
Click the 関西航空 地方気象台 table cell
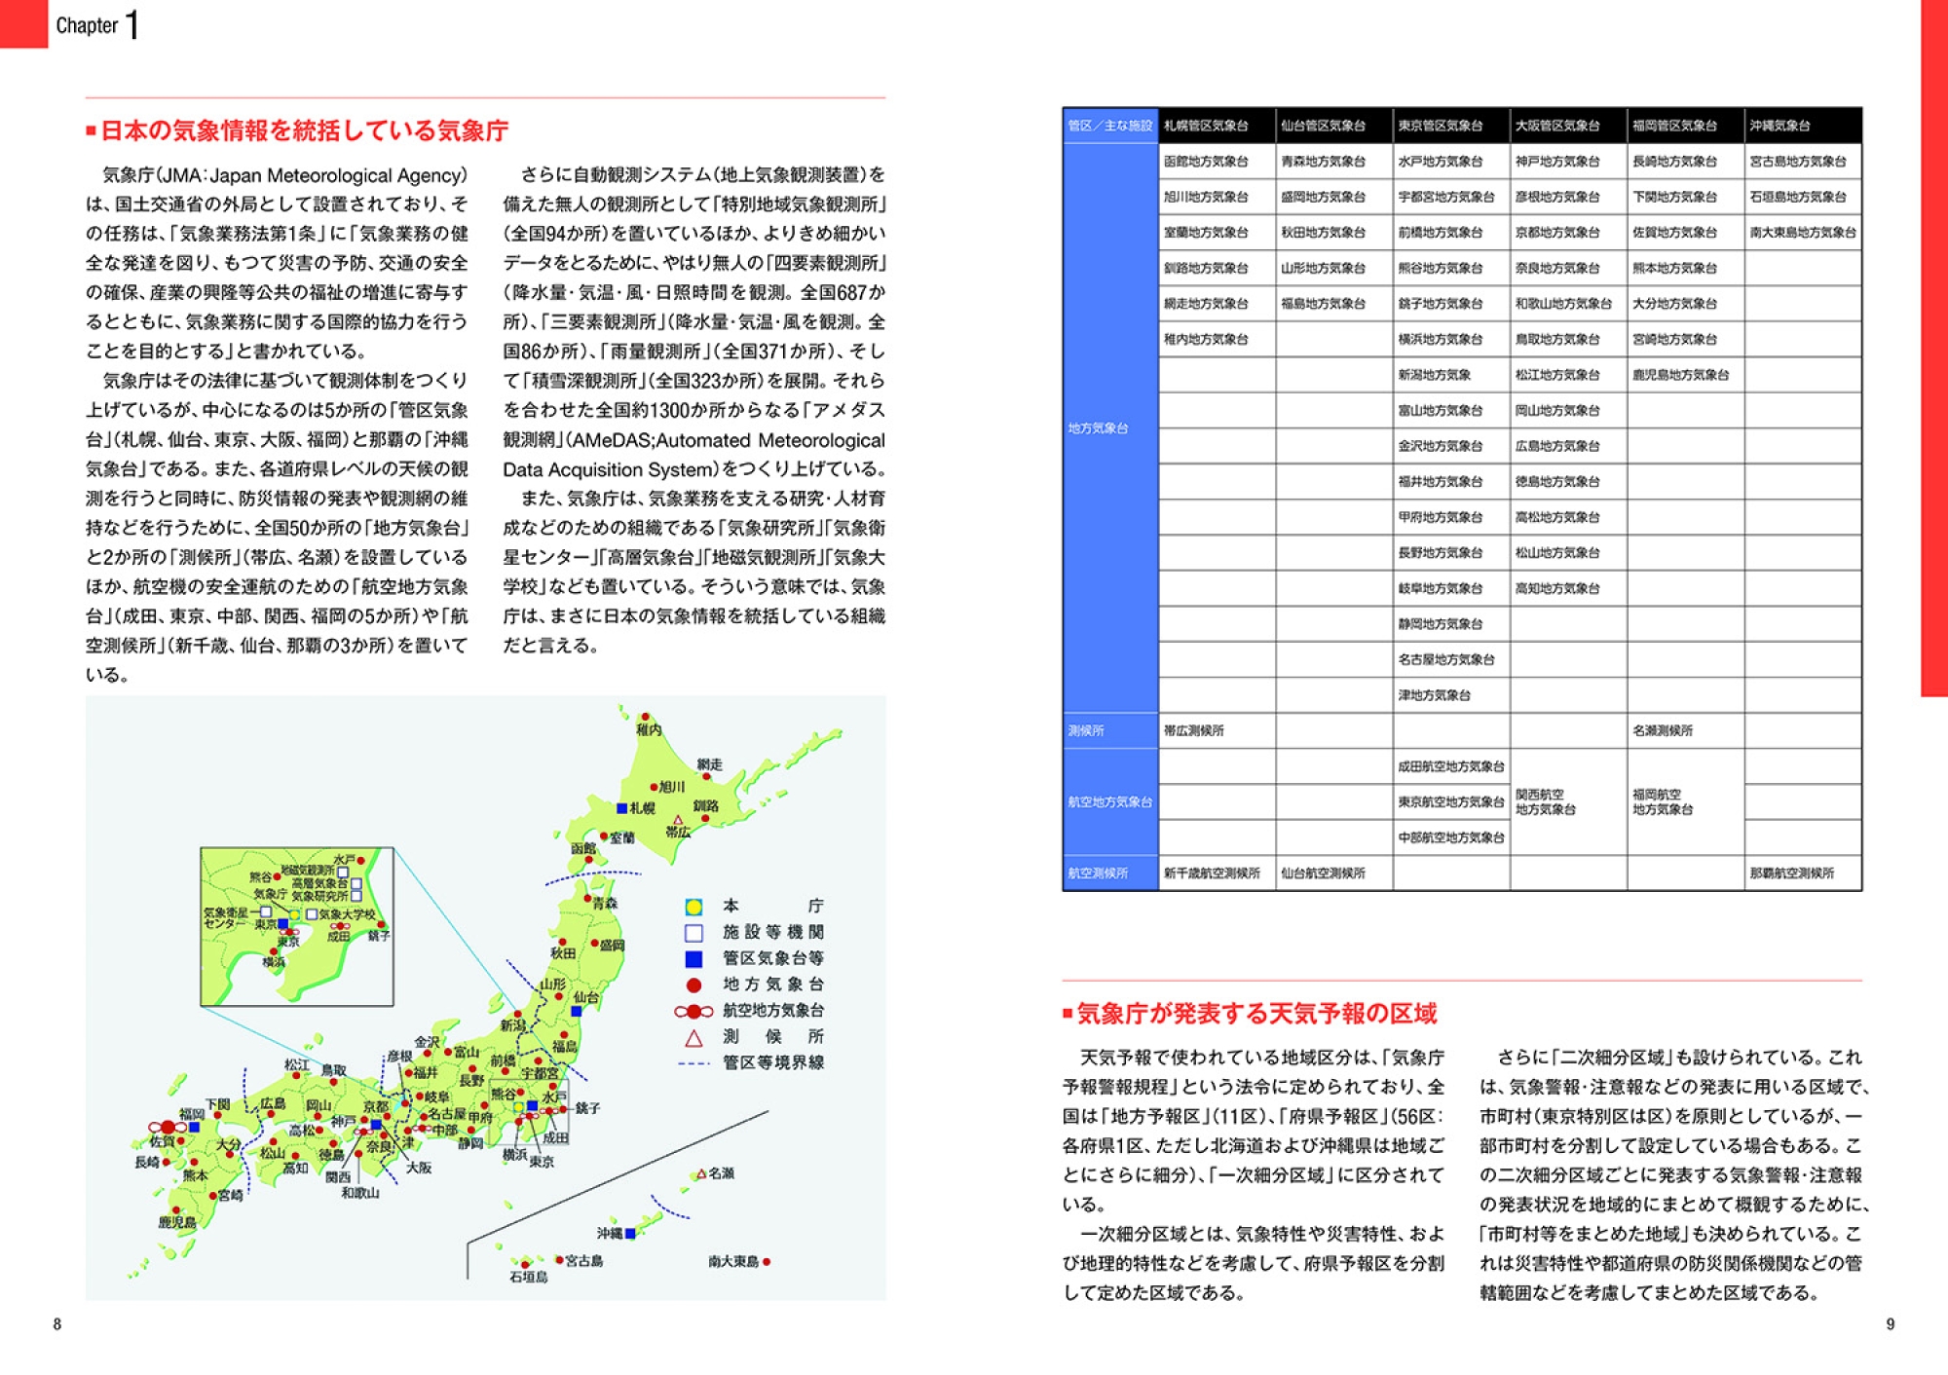(x=1568, y=802)
